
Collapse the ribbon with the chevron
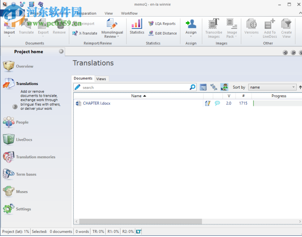[x=300, y=13]
